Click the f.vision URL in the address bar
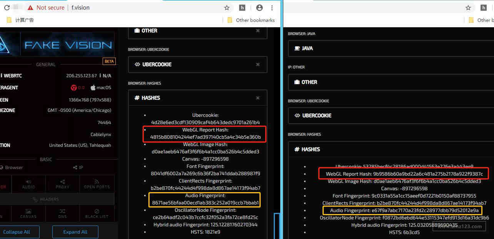The height and width of the screenshot is (239, 494). pos(81,8)
